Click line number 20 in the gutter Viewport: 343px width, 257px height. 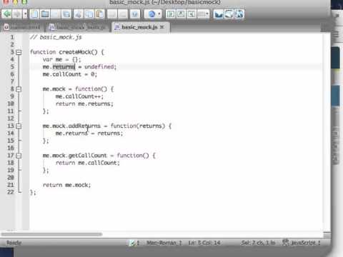click(x=11, y=178)
